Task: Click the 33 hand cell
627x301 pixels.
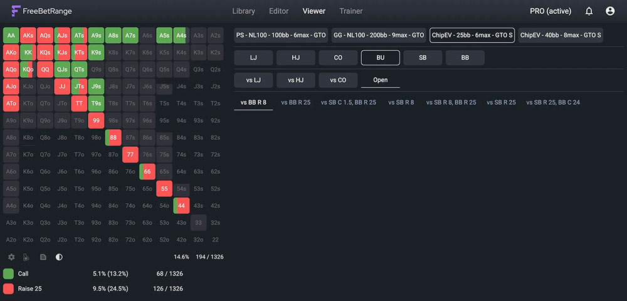Action: pos(198,223)
